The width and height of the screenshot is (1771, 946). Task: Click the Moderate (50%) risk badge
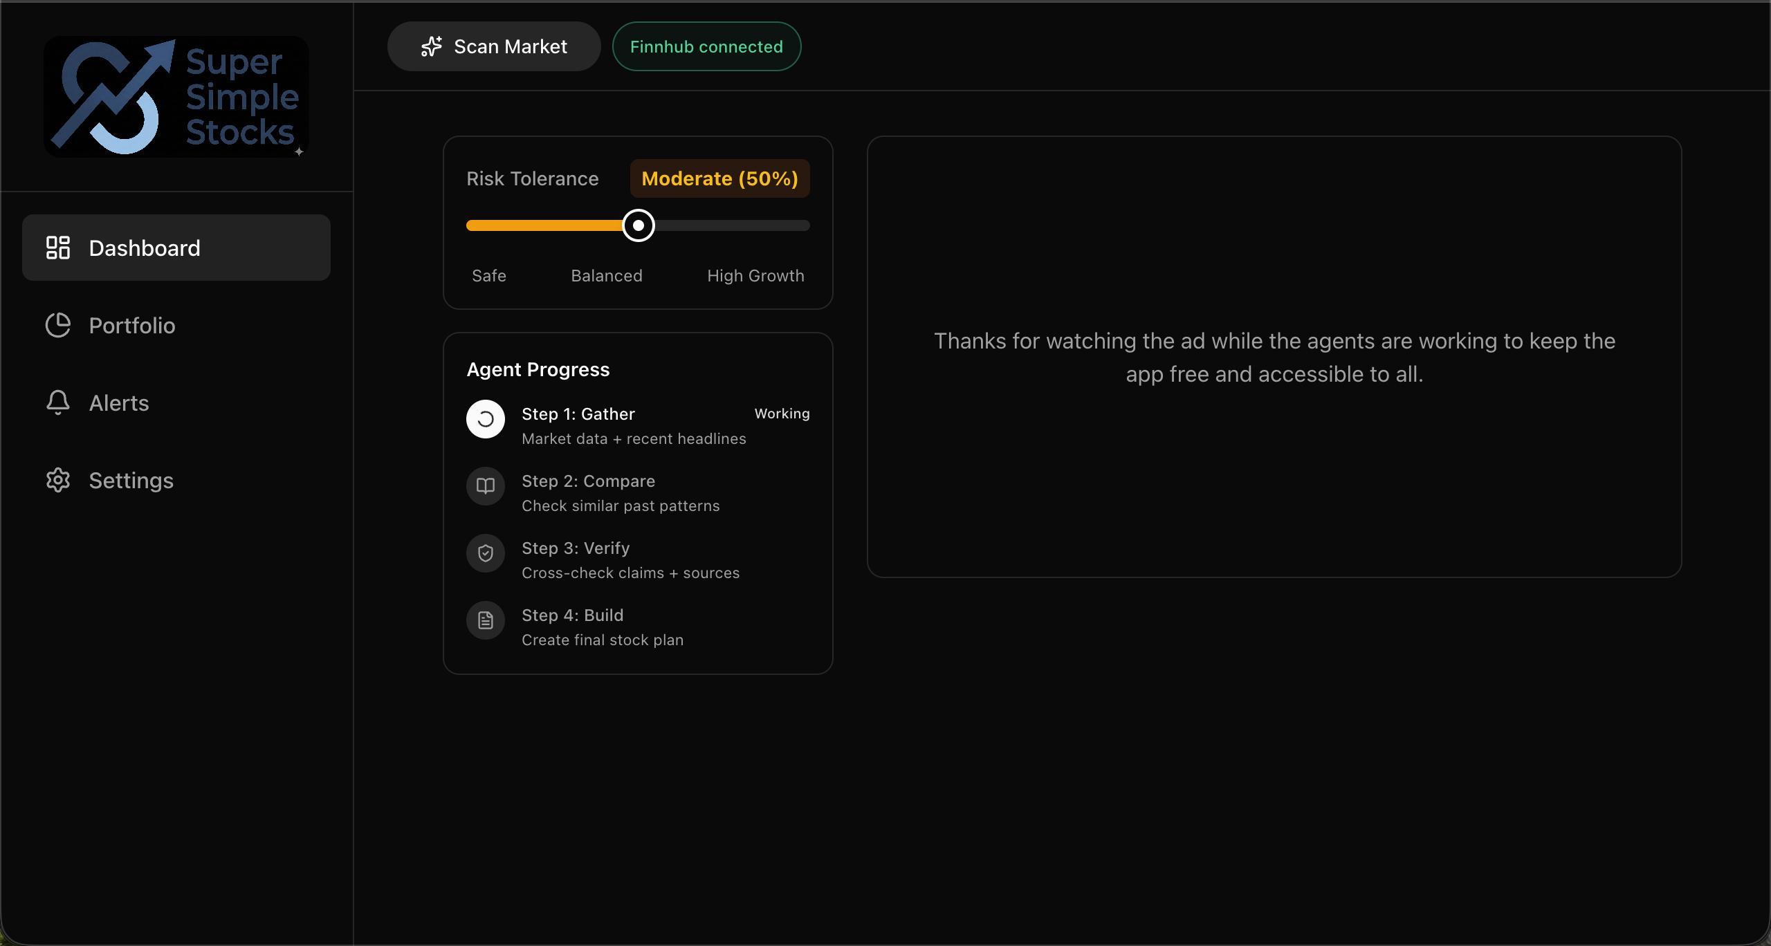(x=719, y=178)
